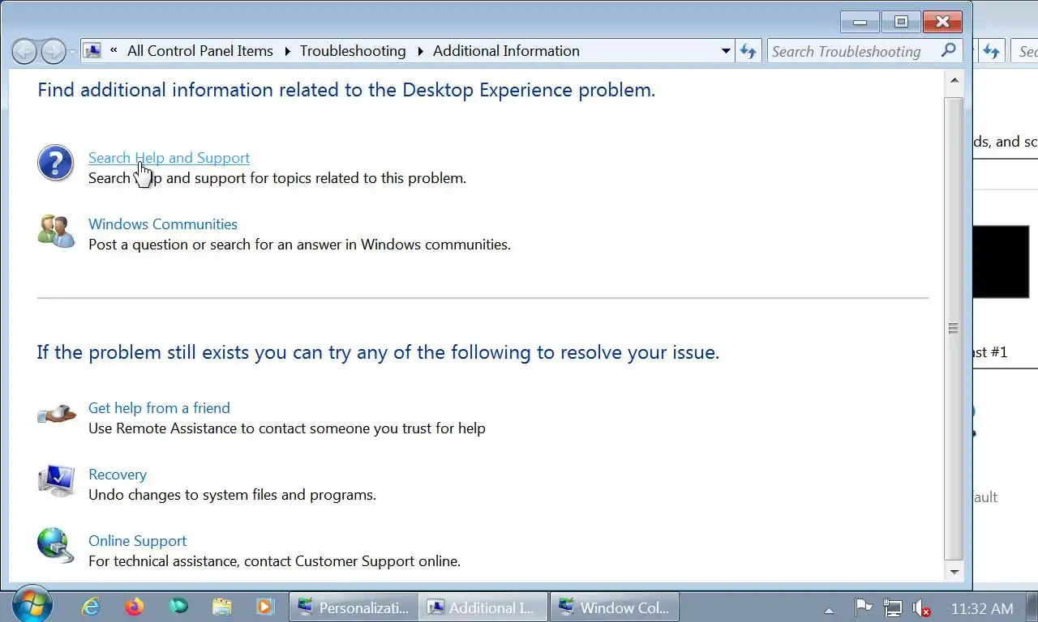Click the Windows Communities people icon
The image size is (1038, 622).
(x=56, y=231)
